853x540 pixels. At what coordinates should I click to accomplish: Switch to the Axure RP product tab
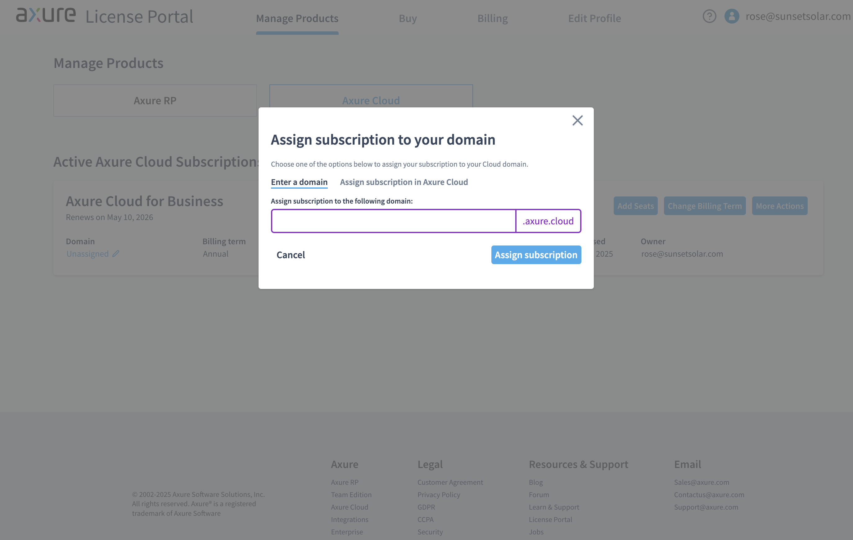tap(155, 101)
